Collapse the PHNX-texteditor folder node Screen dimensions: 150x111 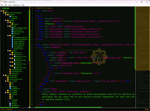point(4,75)
